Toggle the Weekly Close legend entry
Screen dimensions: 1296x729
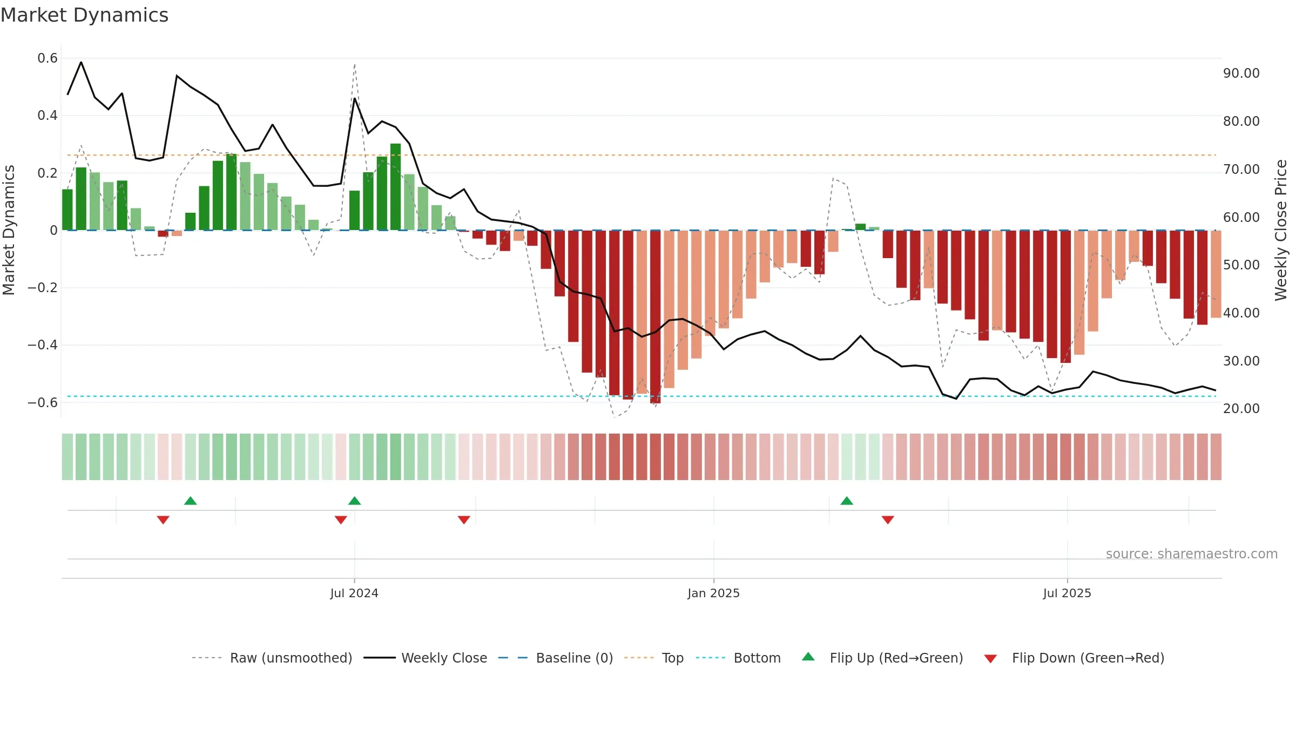pos(426,658)
